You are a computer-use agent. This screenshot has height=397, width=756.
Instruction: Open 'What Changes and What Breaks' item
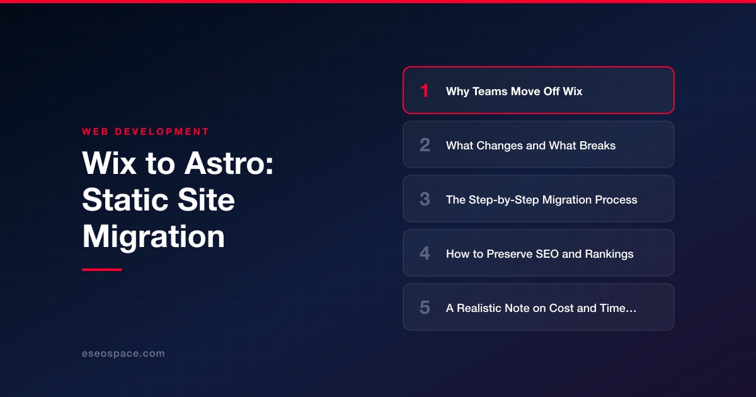539,144
